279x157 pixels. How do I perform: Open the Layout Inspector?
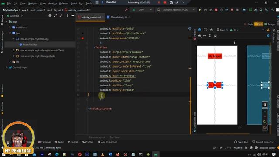[263, 142]
